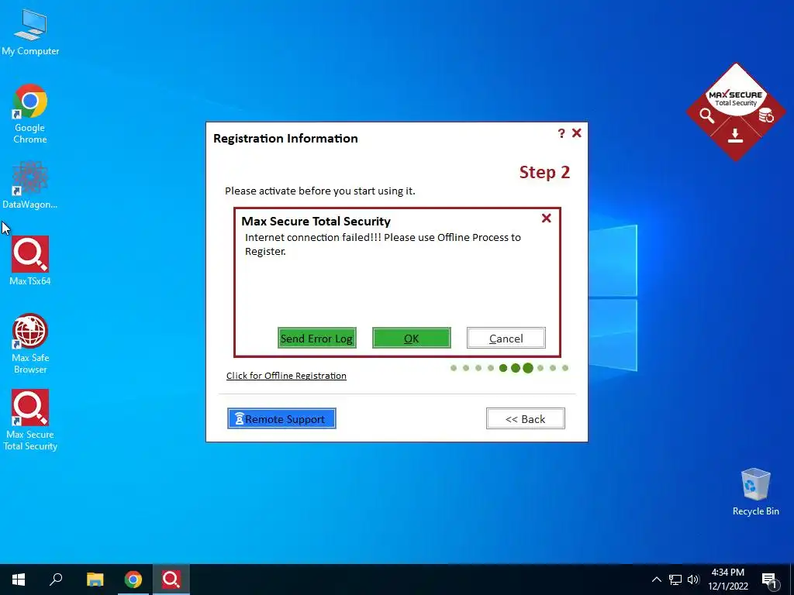Open Chrome from taskbar
794x595 pixels.
(x=133, y=580)
